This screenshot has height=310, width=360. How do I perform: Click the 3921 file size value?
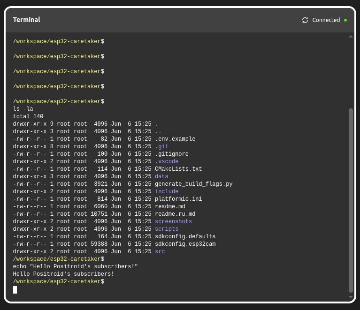(x=101, y=184)
